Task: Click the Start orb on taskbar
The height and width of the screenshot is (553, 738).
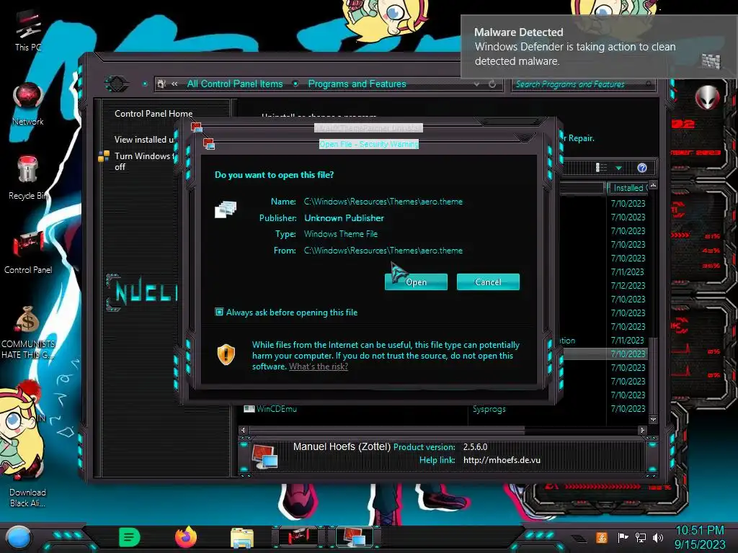Action: (x=19, y=537)
